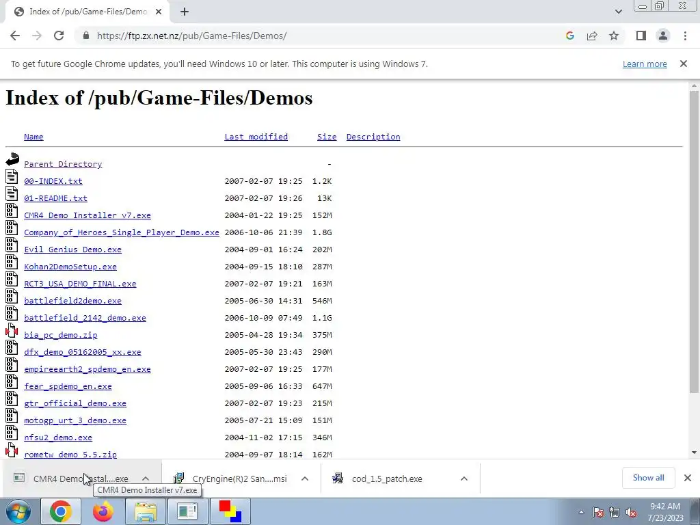Show hidden system tray icons
This screenshot has height=525, width=700.
(x=581, y=513)
